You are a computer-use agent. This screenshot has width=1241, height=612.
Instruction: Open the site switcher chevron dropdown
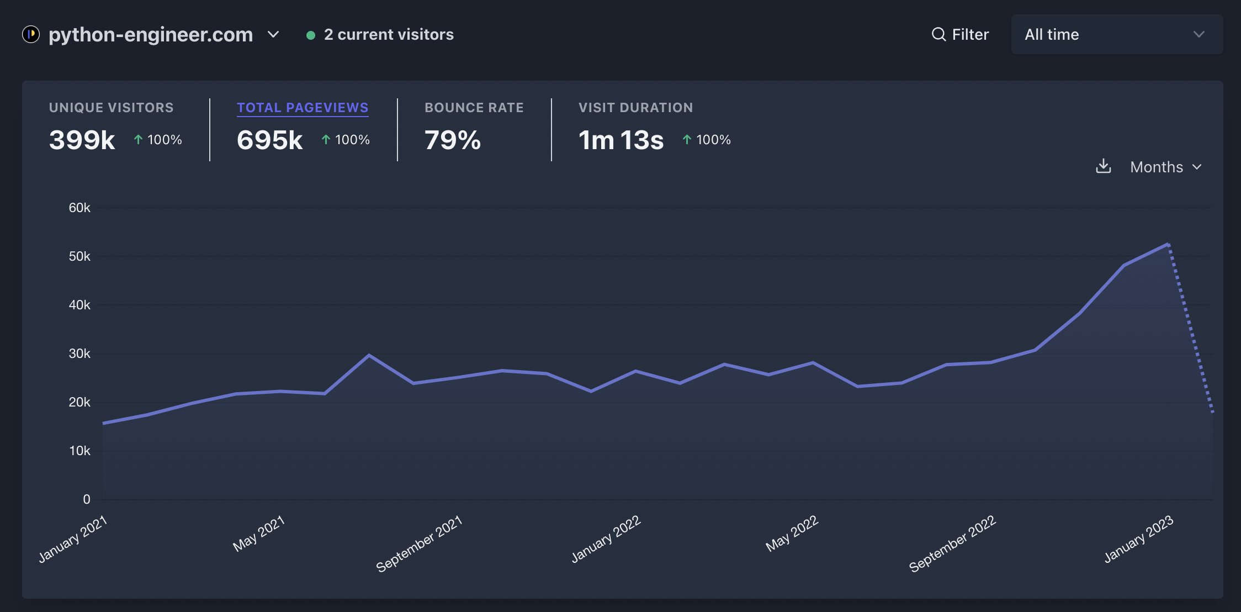click(x=273, y=34)
